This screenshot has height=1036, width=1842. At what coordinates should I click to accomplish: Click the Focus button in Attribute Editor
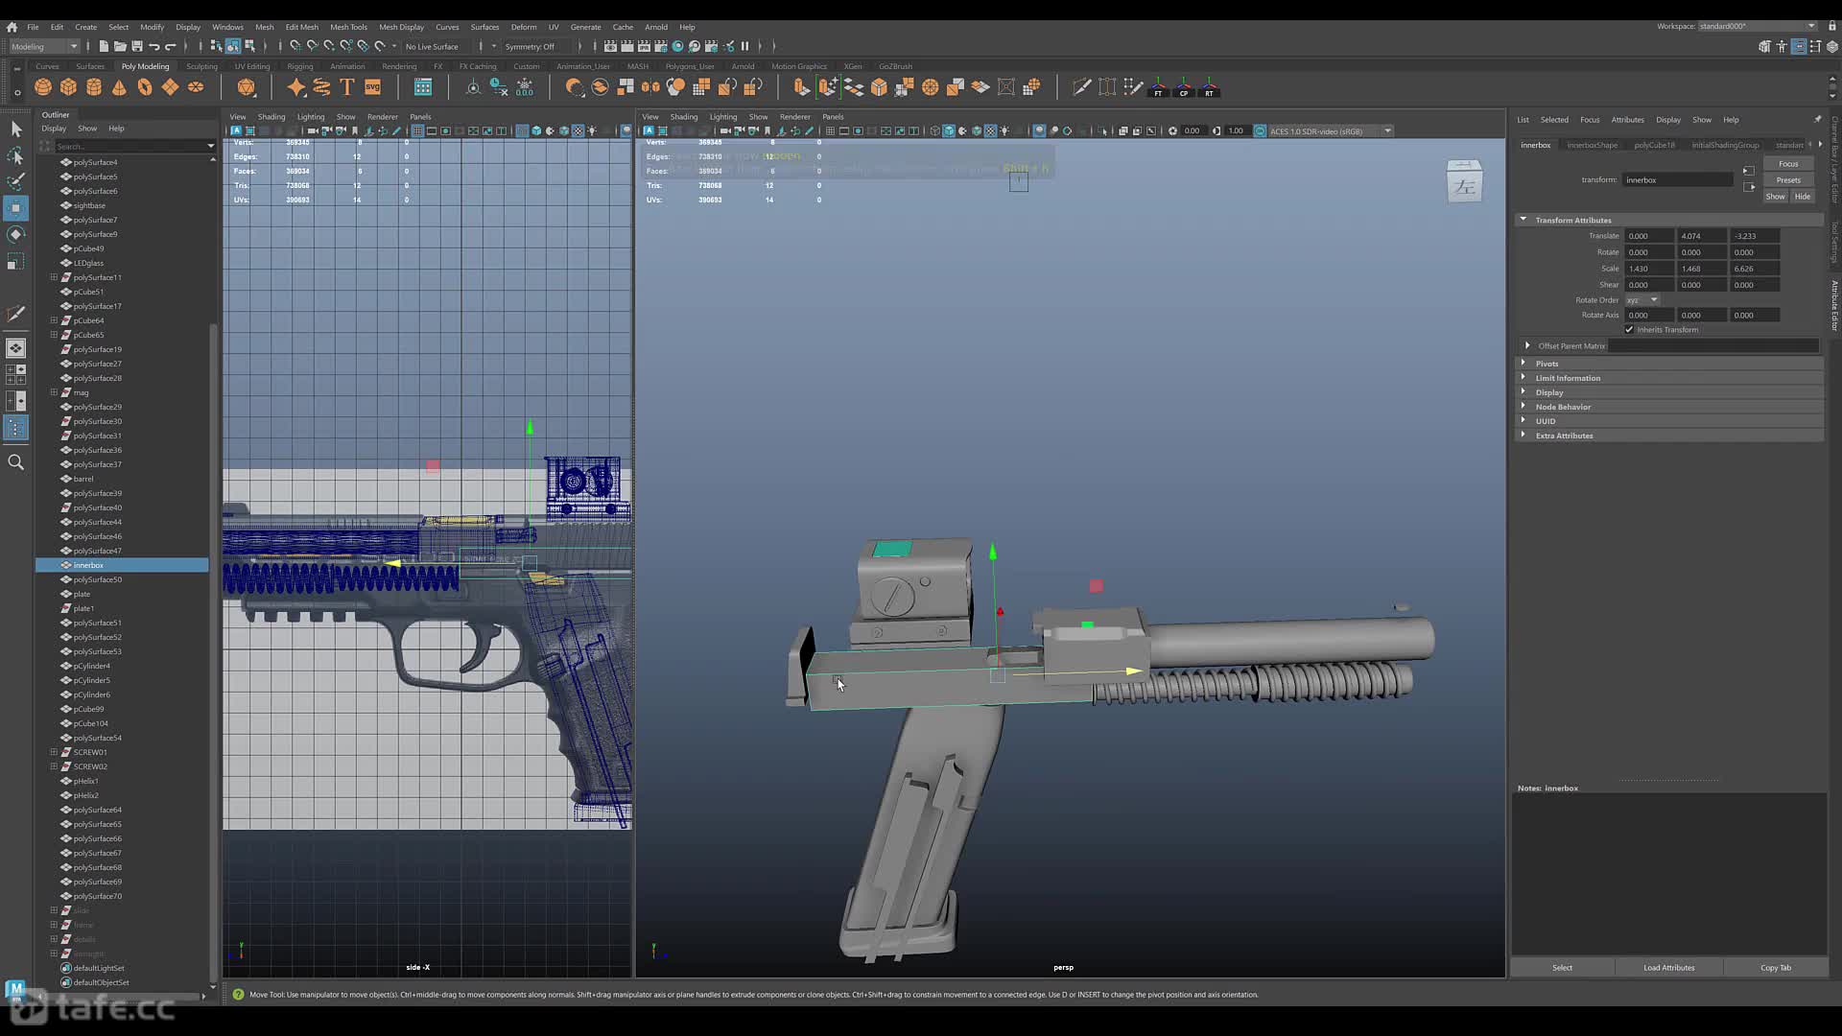tap(1788, 164)
